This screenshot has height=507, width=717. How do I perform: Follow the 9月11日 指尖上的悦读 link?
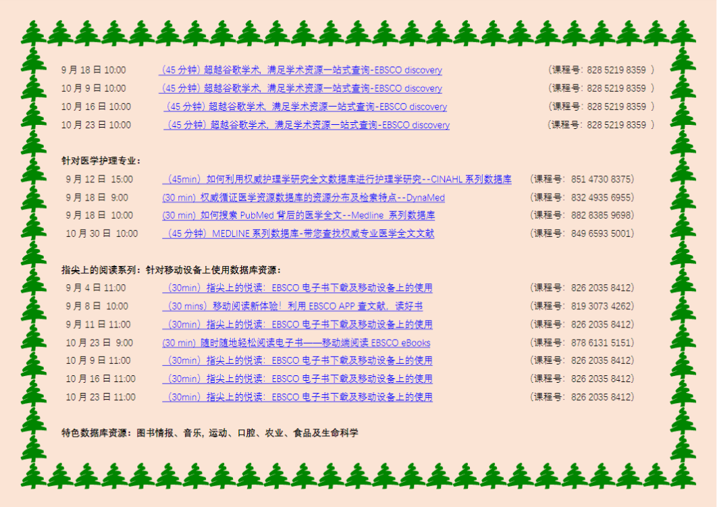click(297, 325)
